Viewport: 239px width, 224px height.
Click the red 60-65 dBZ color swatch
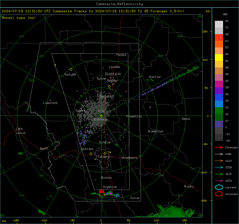click(x=219, y=38)
